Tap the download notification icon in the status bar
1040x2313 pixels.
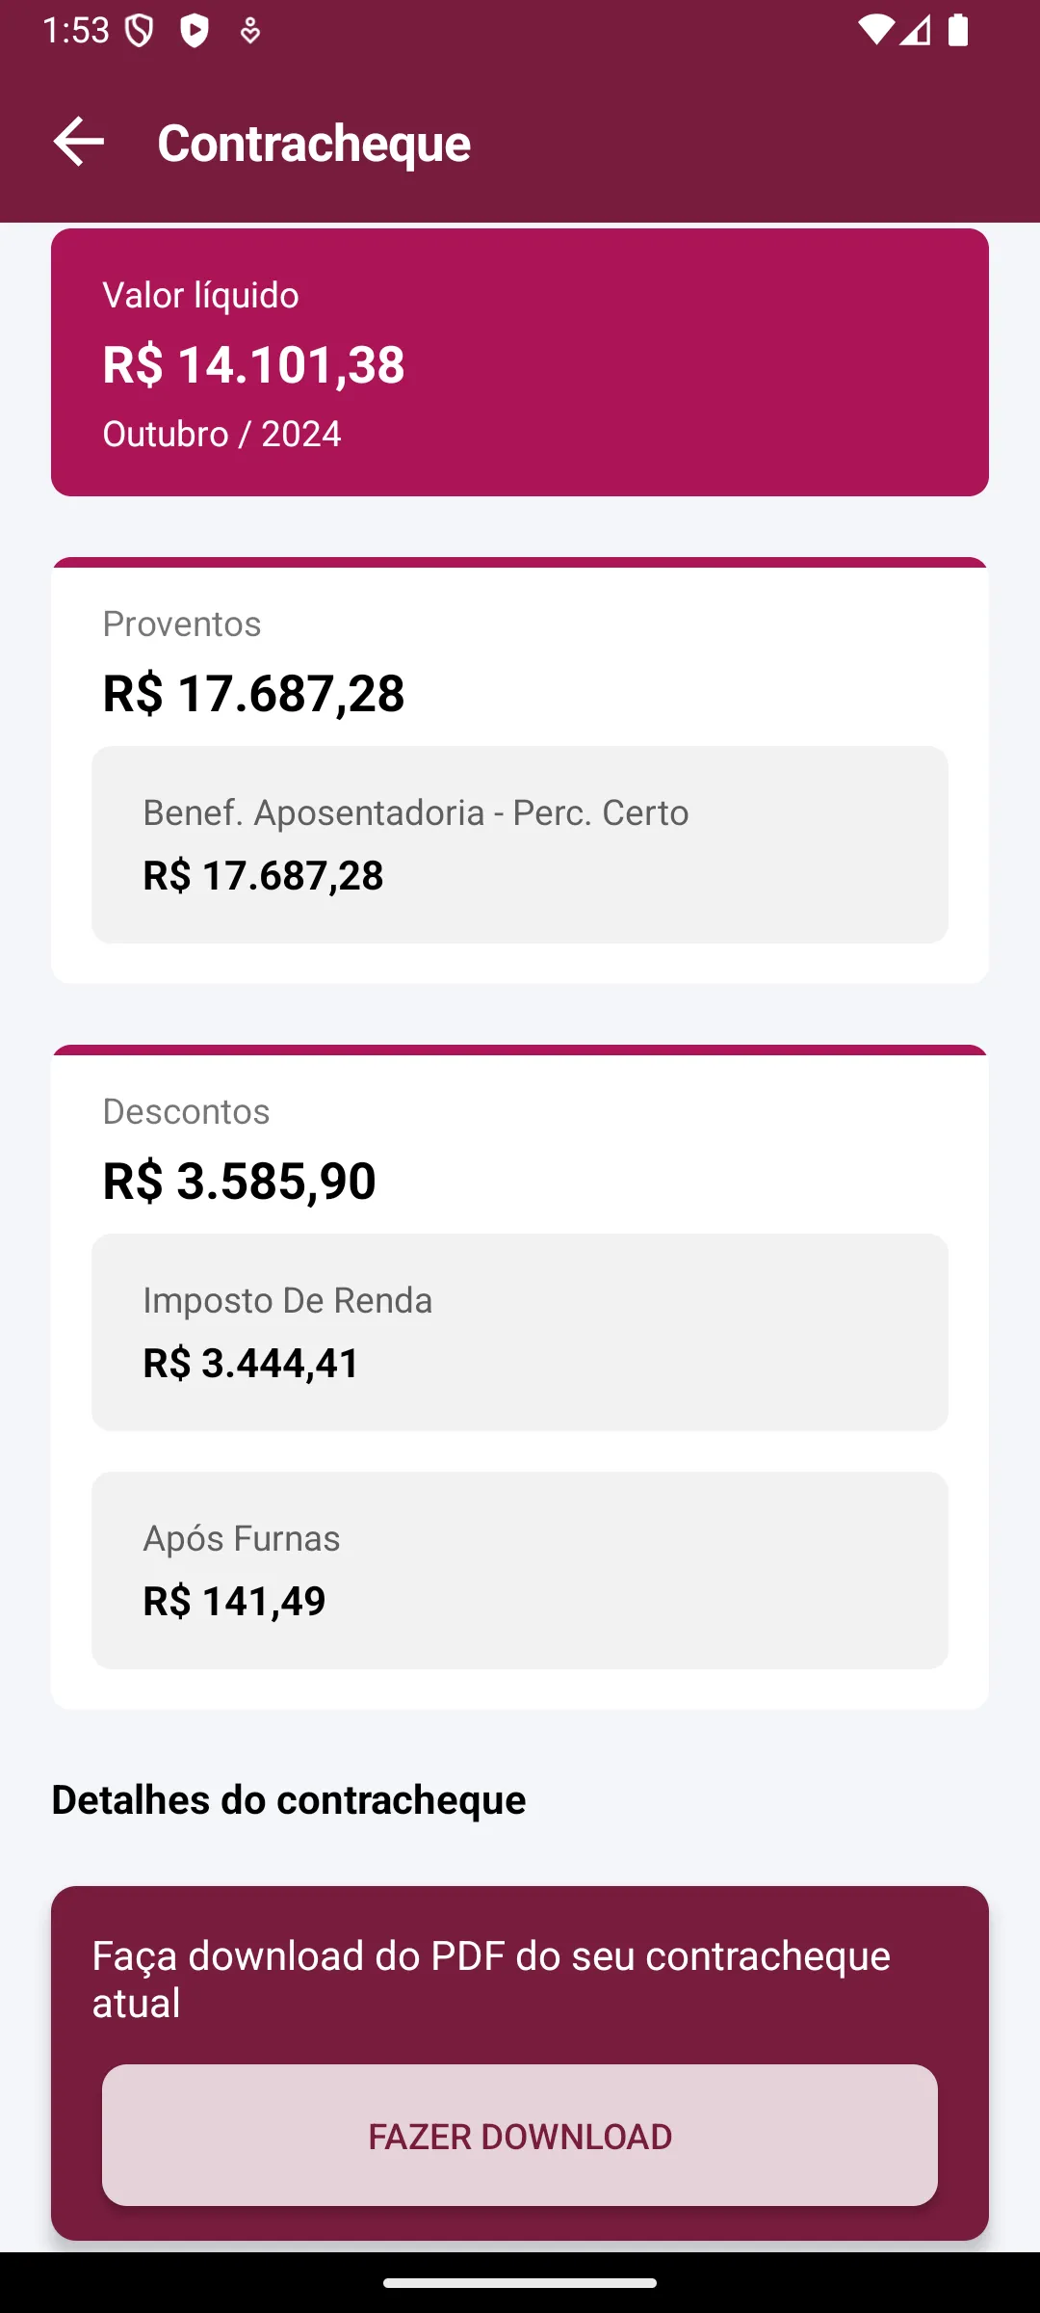pos(250,31)
